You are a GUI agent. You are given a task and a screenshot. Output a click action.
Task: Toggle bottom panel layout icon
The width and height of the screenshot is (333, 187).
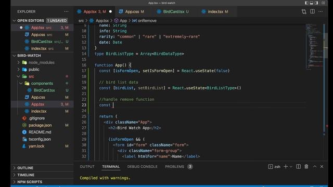tap(311, 3)
